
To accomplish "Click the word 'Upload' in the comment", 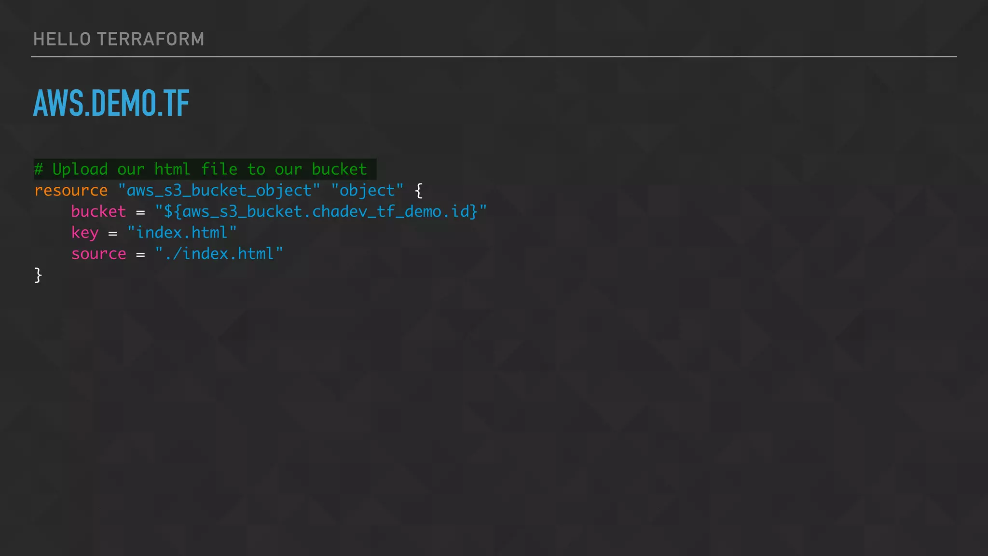I will pyautogui.click(x=80, y=169).
